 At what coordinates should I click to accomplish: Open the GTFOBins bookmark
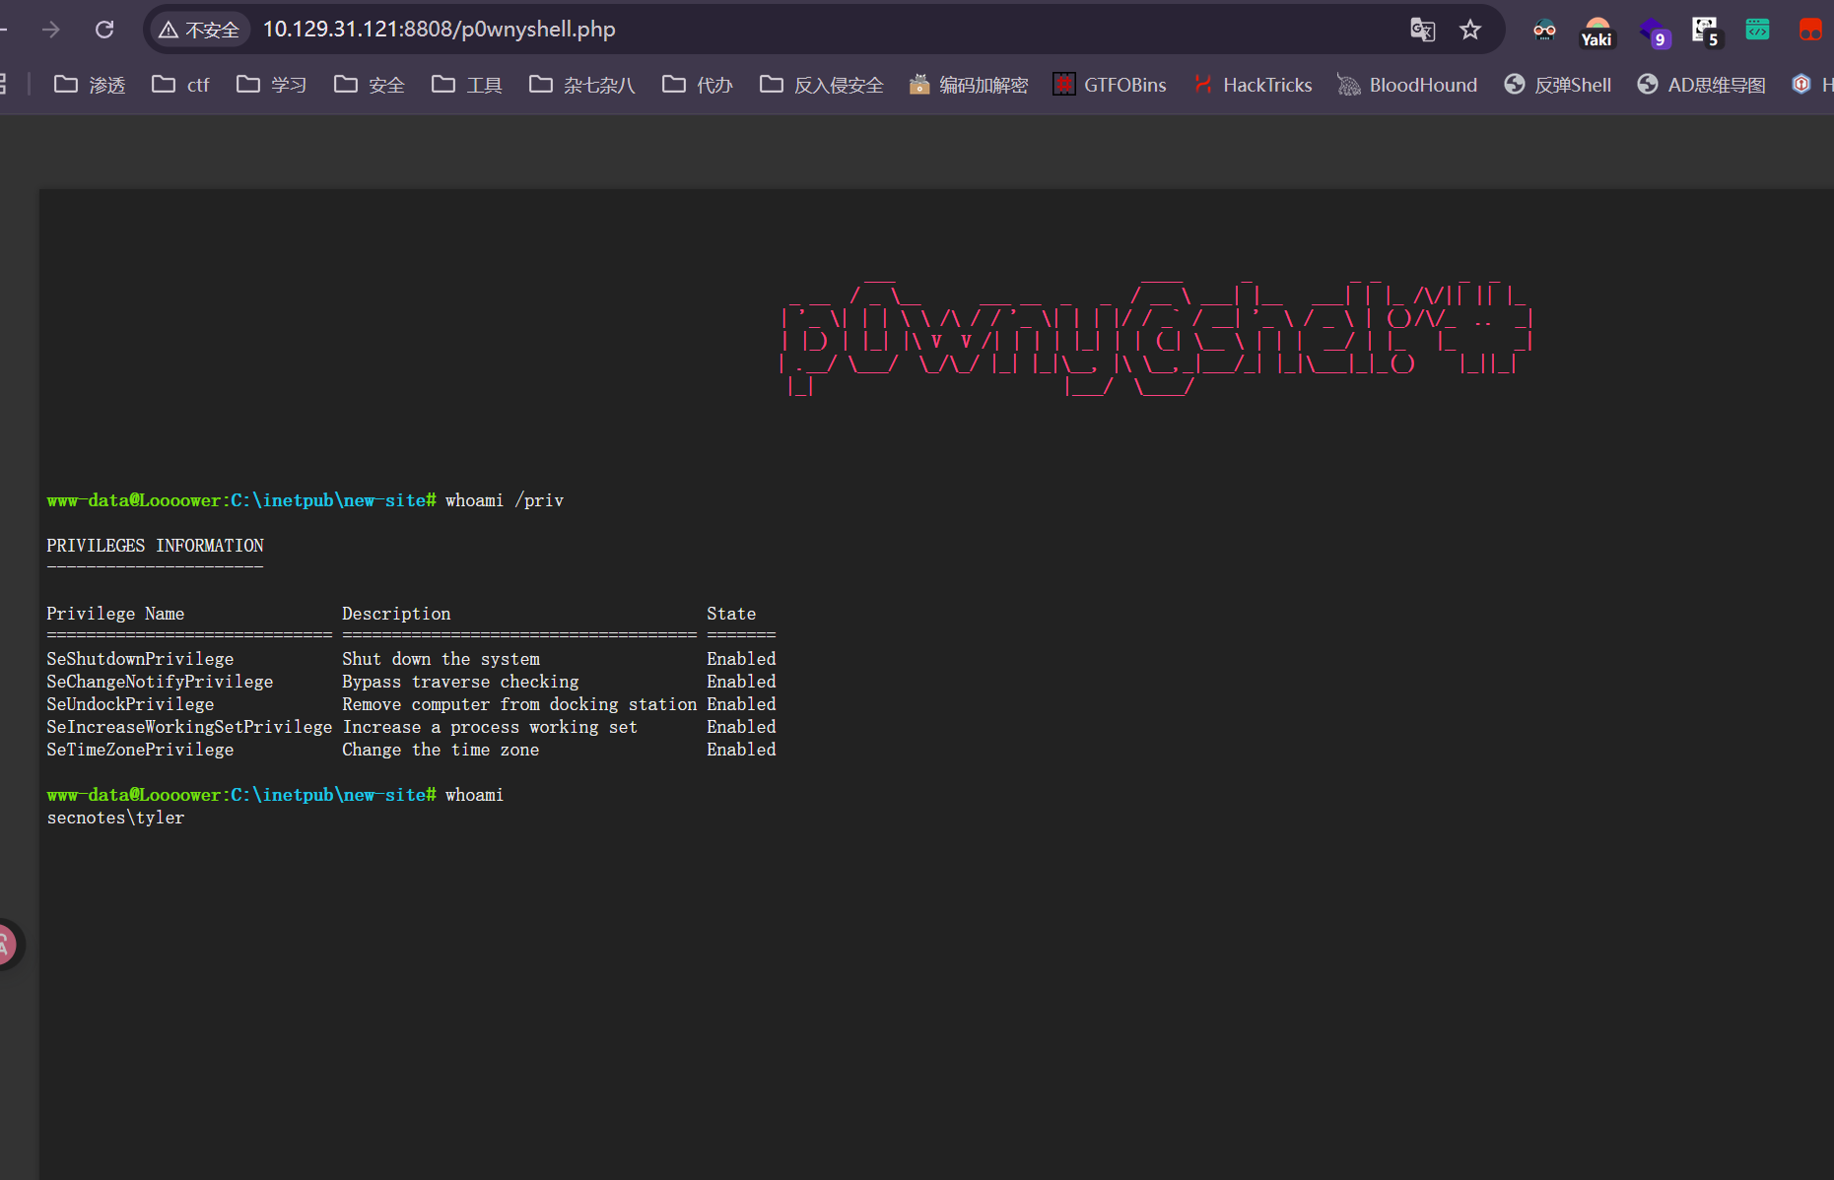(1110, 85)
